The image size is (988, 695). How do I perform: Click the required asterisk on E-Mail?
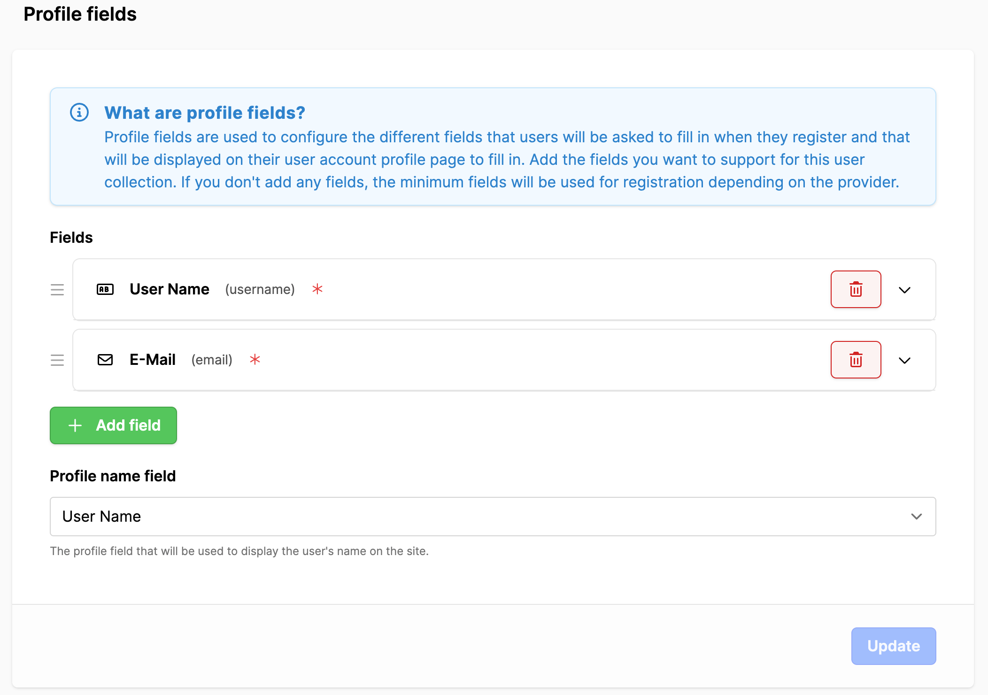255,359
